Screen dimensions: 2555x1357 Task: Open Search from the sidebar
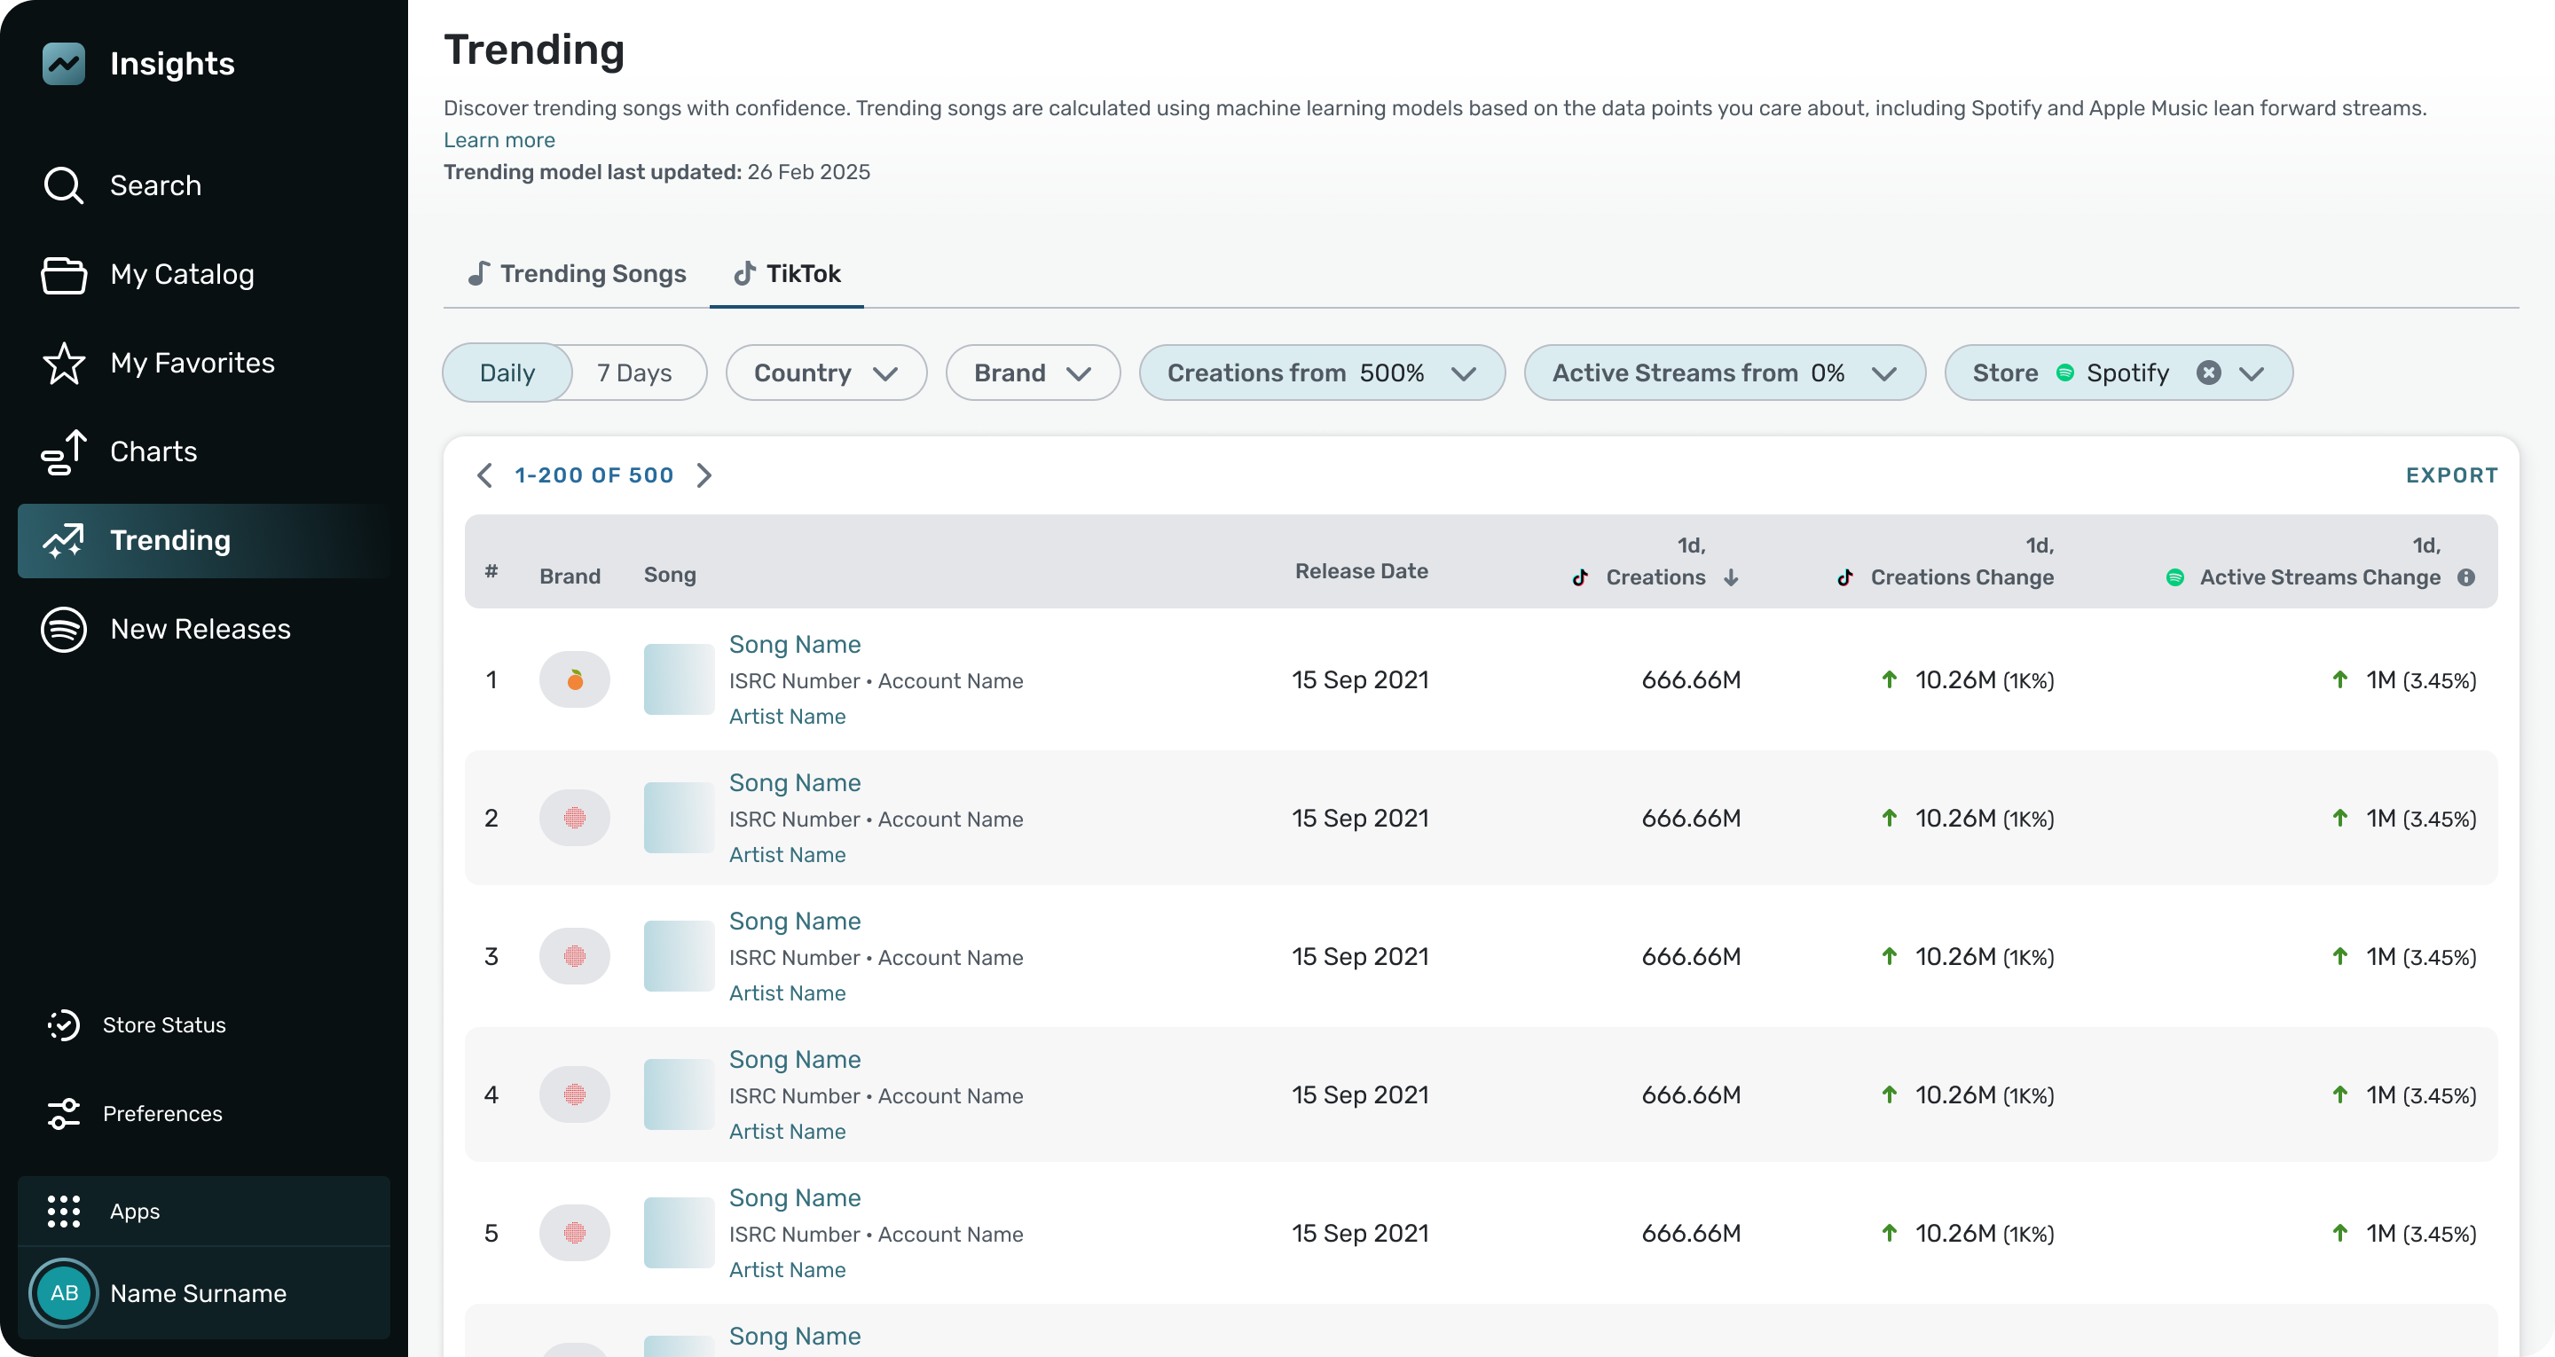tap(154, 185)
